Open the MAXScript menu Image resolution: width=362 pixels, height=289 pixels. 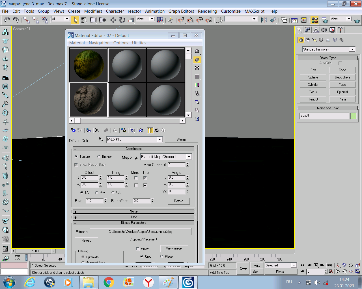(x=254, y=11)
